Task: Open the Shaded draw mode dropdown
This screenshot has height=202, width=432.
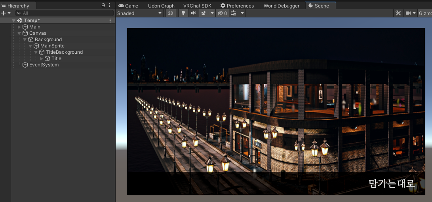Action: [x=139, y=13]
